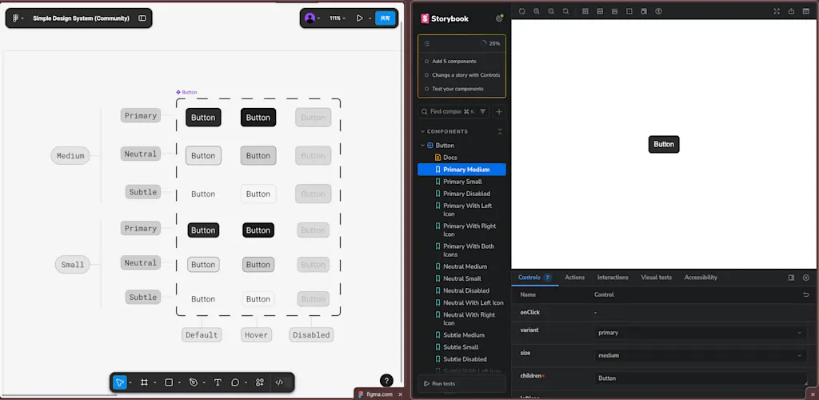Viewport: 819px width, 400px height.
Task: Switch to the Actions tab
Action: [x=574, y=278]
